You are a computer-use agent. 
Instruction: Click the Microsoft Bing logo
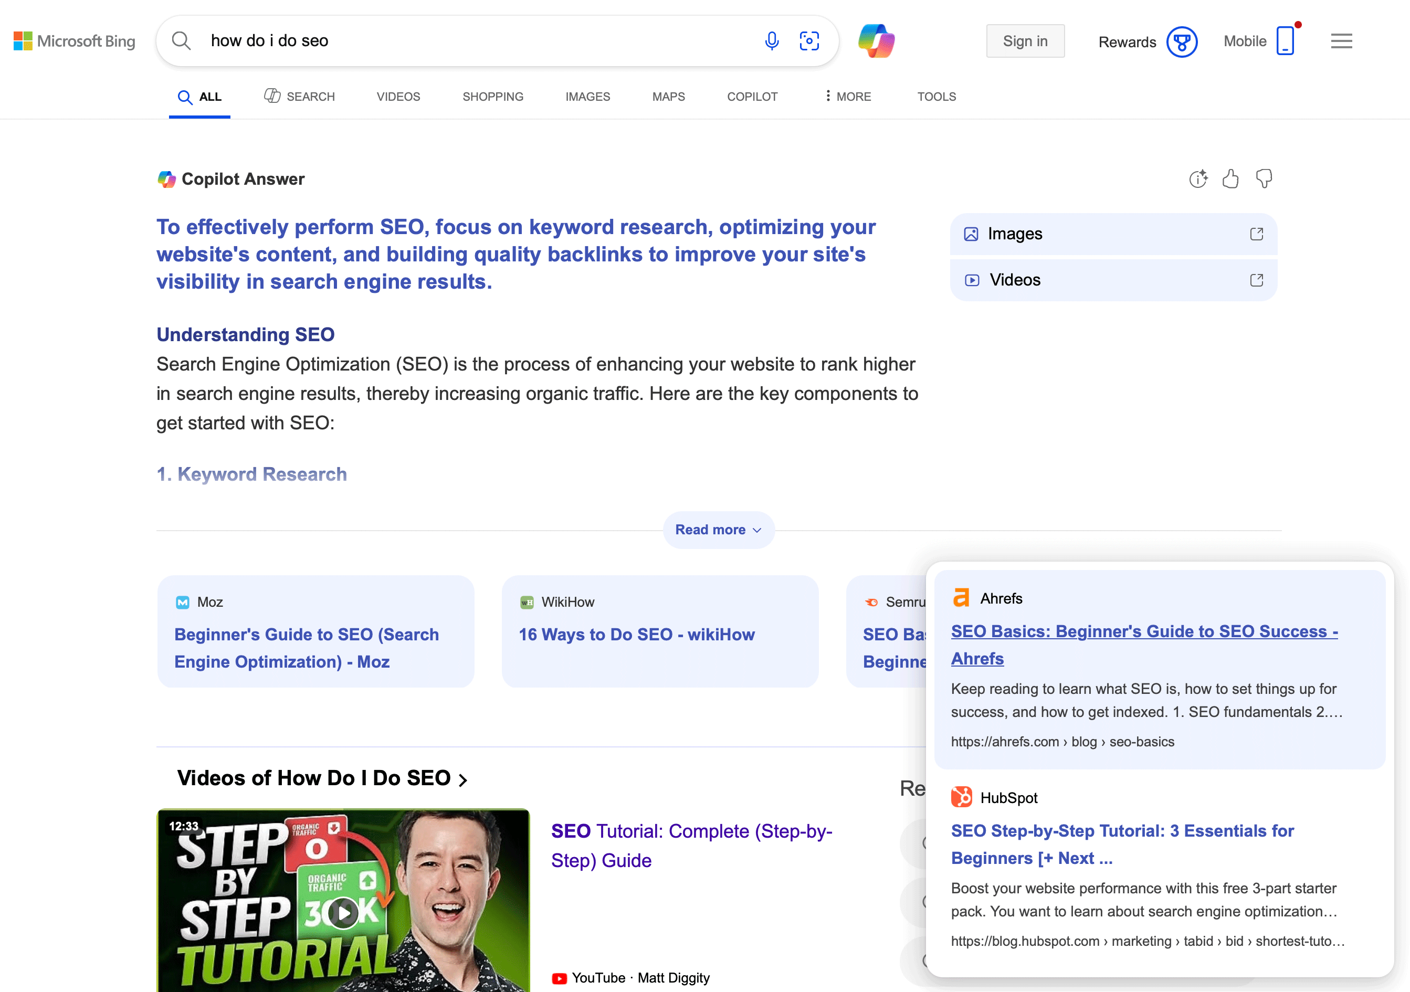tap(73, 40)
